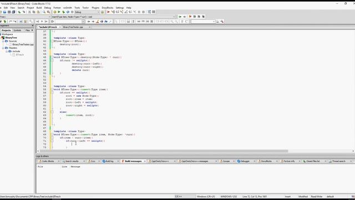Select the BinaryTree project node
This screenshot has width=355, height=200.
click(11, 38)
